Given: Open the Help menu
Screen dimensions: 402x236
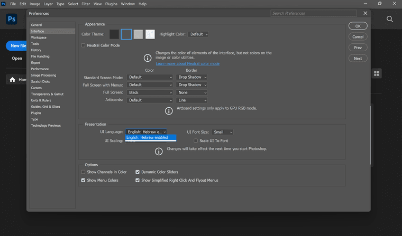Looking at the screenshot, I should tap(142, 4).
